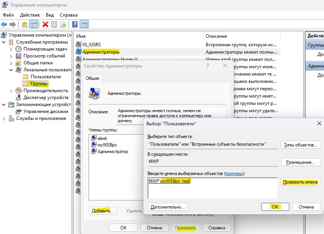
Task: Click the Общие папки icon in tree
Action: pyautogui.click(x=18, y=63)
